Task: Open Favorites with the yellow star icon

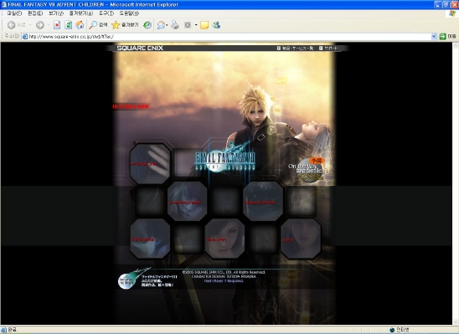Action: [125, 25]
